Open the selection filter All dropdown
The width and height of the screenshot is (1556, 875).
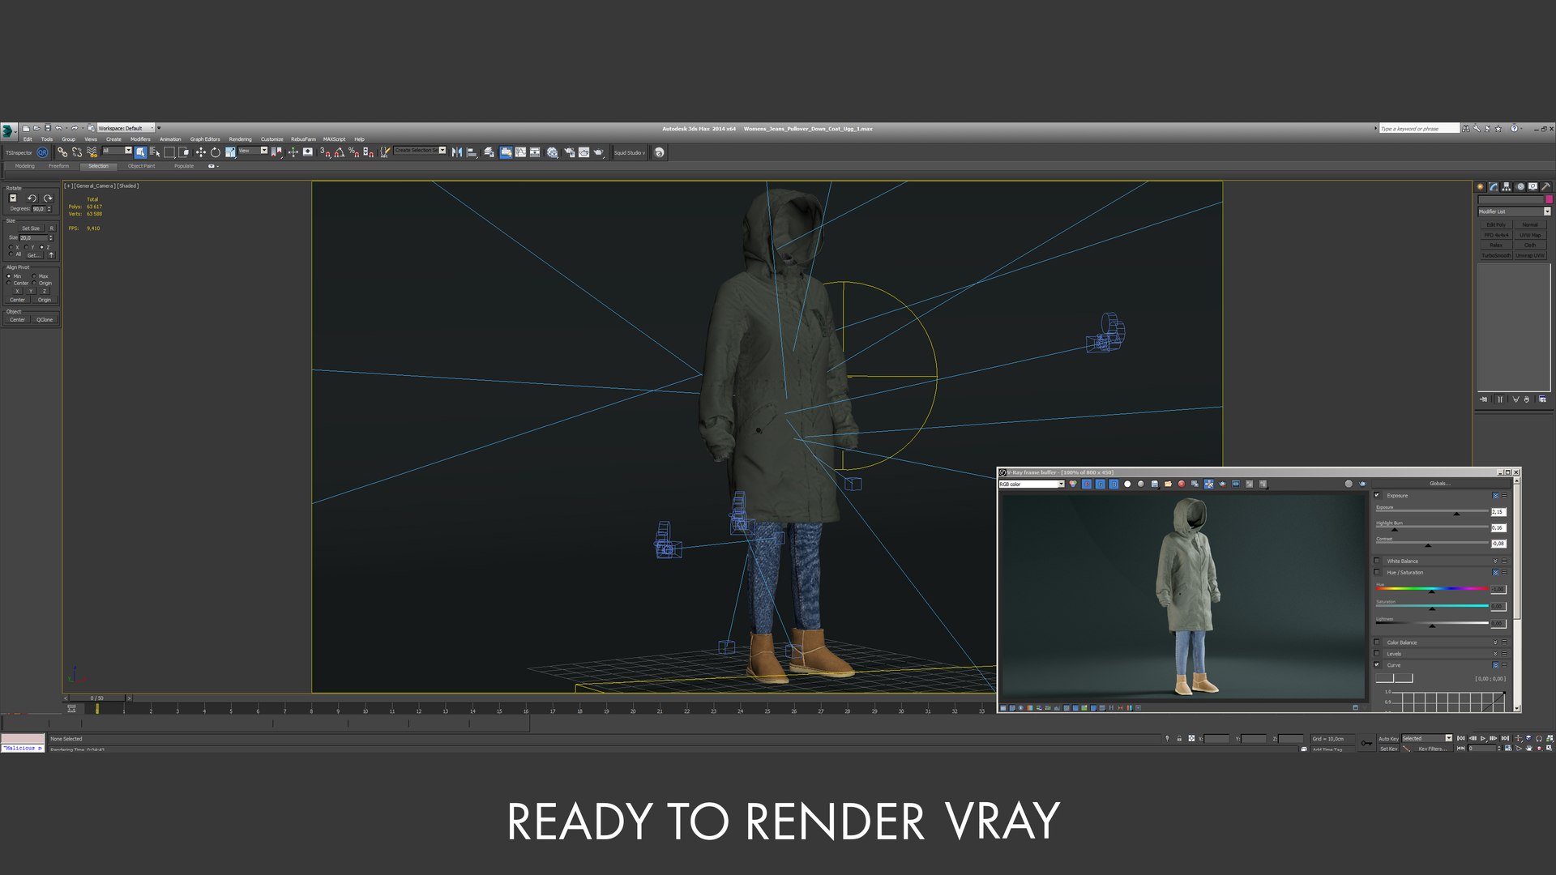118,151
